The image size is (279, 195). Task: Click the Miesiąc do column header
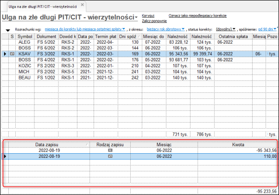point(154,37)
